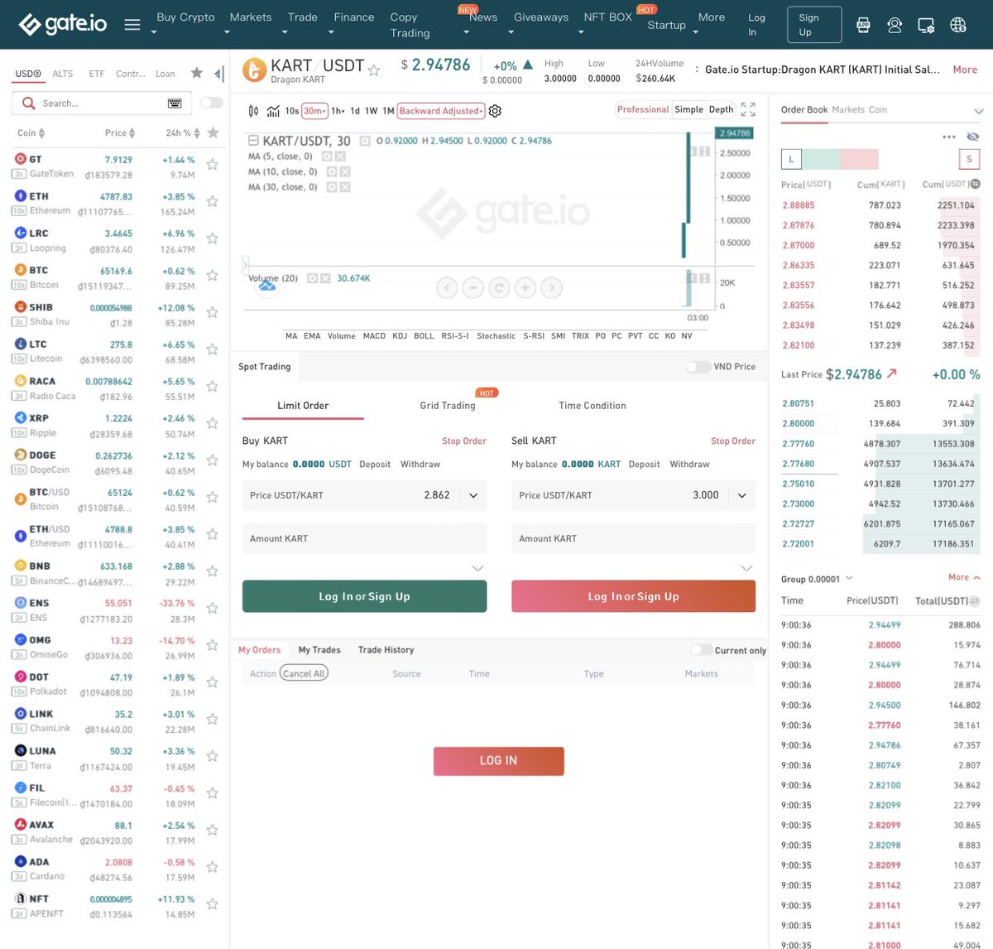Open the chart indicators icon

coord(273,111)
